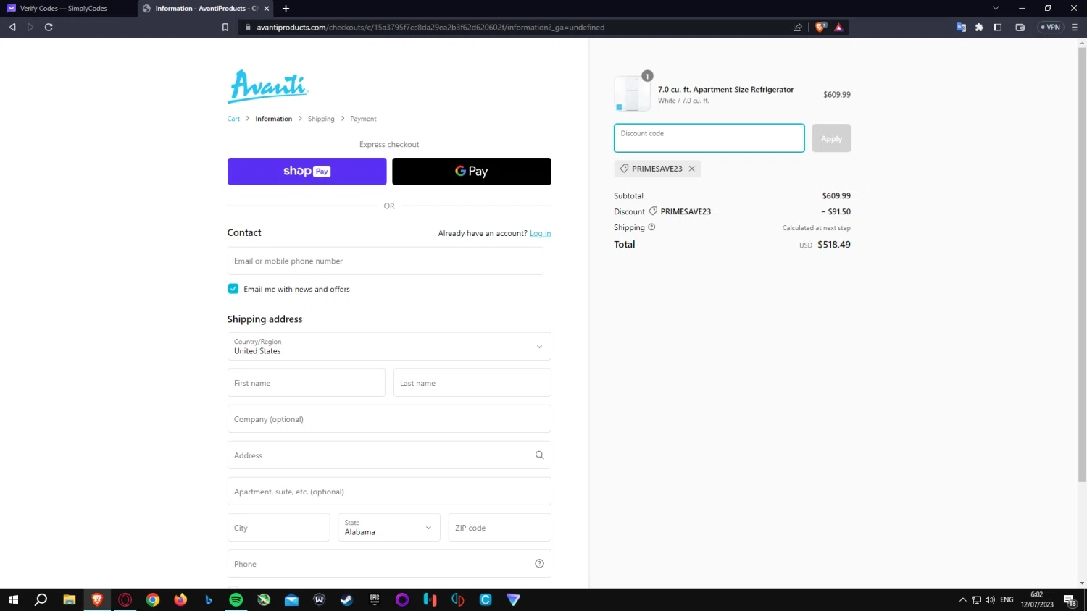Click the Discount code field

click(709, 138)
